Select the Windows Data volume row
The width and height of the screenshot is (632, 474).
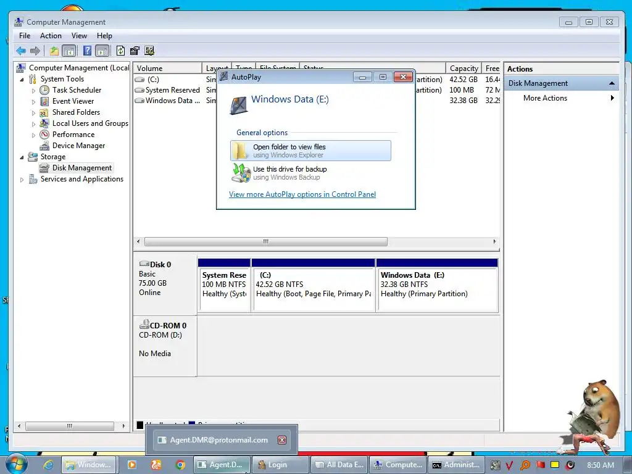point(173,101)
